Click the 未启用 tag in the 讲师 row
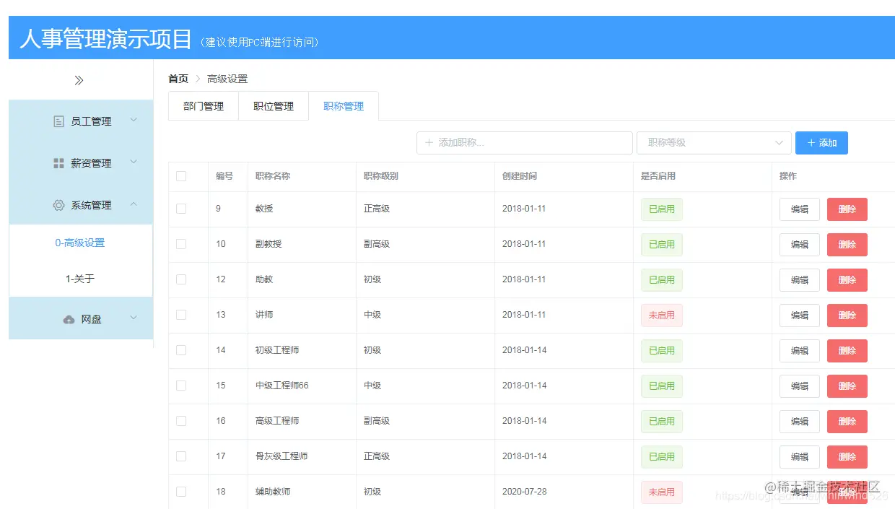Viewport: 895px width, 509px height. tap(662, 316)
